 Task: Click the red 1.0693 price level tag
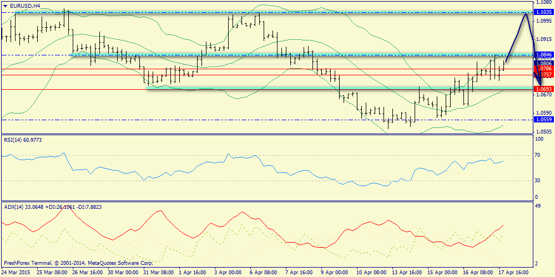pos(545,88)
